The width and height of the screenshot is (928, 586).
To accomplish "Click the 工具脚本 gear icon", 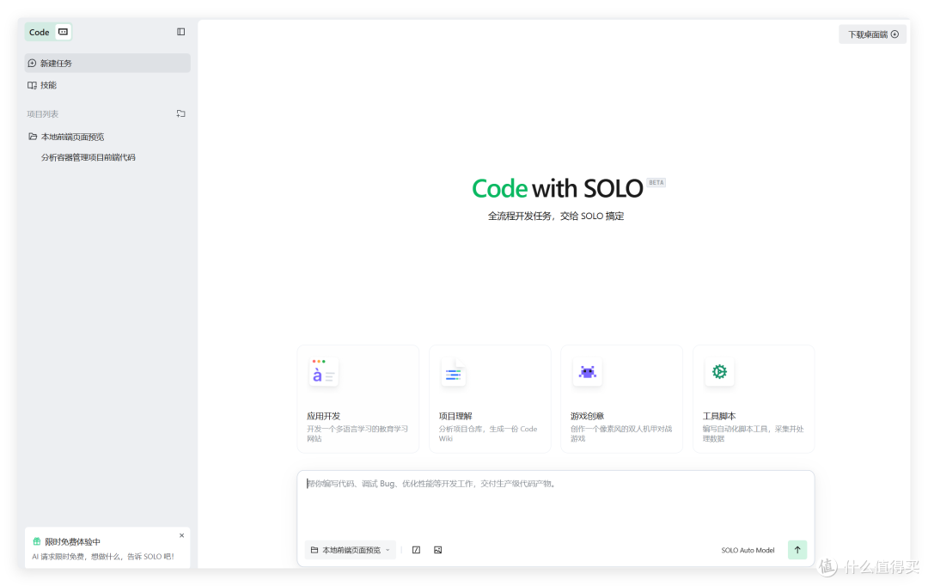I will pyautogui.click(x=719, y=372).
